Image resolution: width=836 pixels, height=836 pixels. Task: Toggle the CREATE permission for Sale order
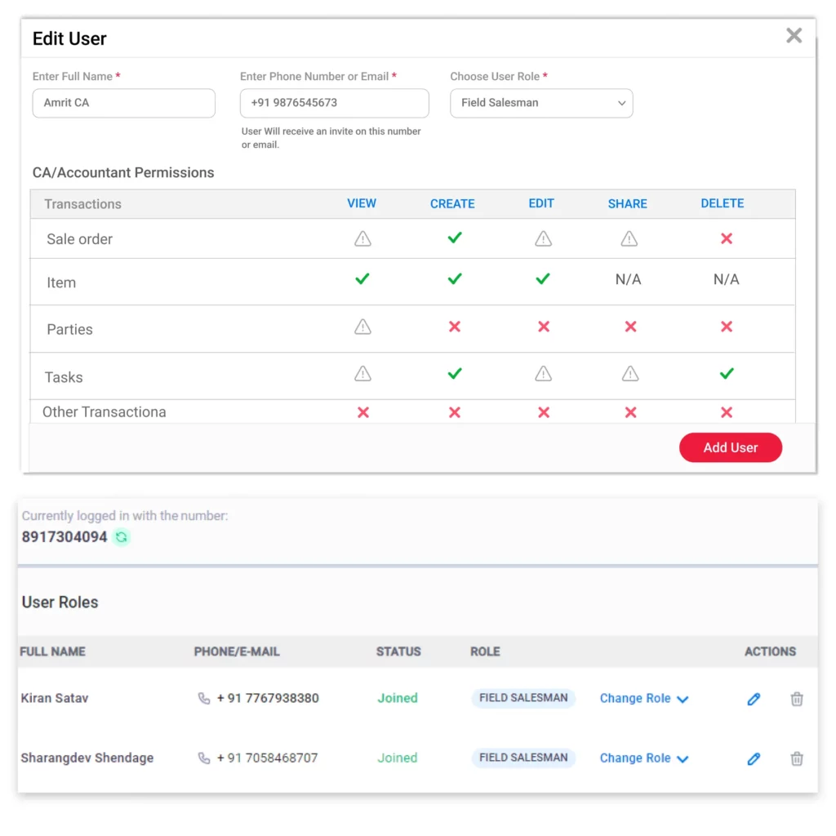point(454,238)
